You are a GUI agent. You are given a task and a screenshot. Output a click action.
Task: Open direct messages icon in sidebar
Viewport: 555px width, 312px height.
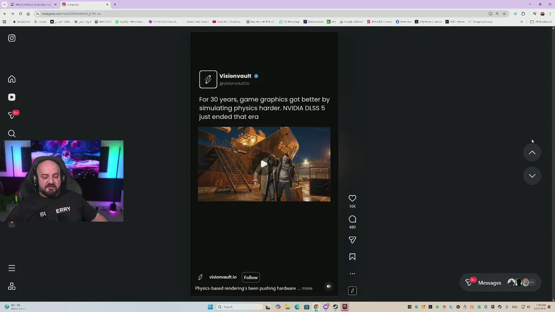(x=12, y=115)
